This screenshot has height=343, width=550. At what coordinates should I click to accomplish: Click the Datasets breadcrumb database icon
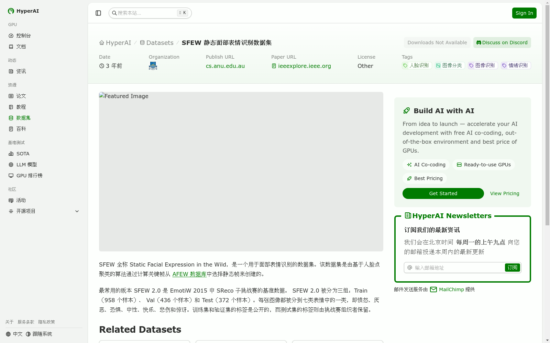(142, 43)
